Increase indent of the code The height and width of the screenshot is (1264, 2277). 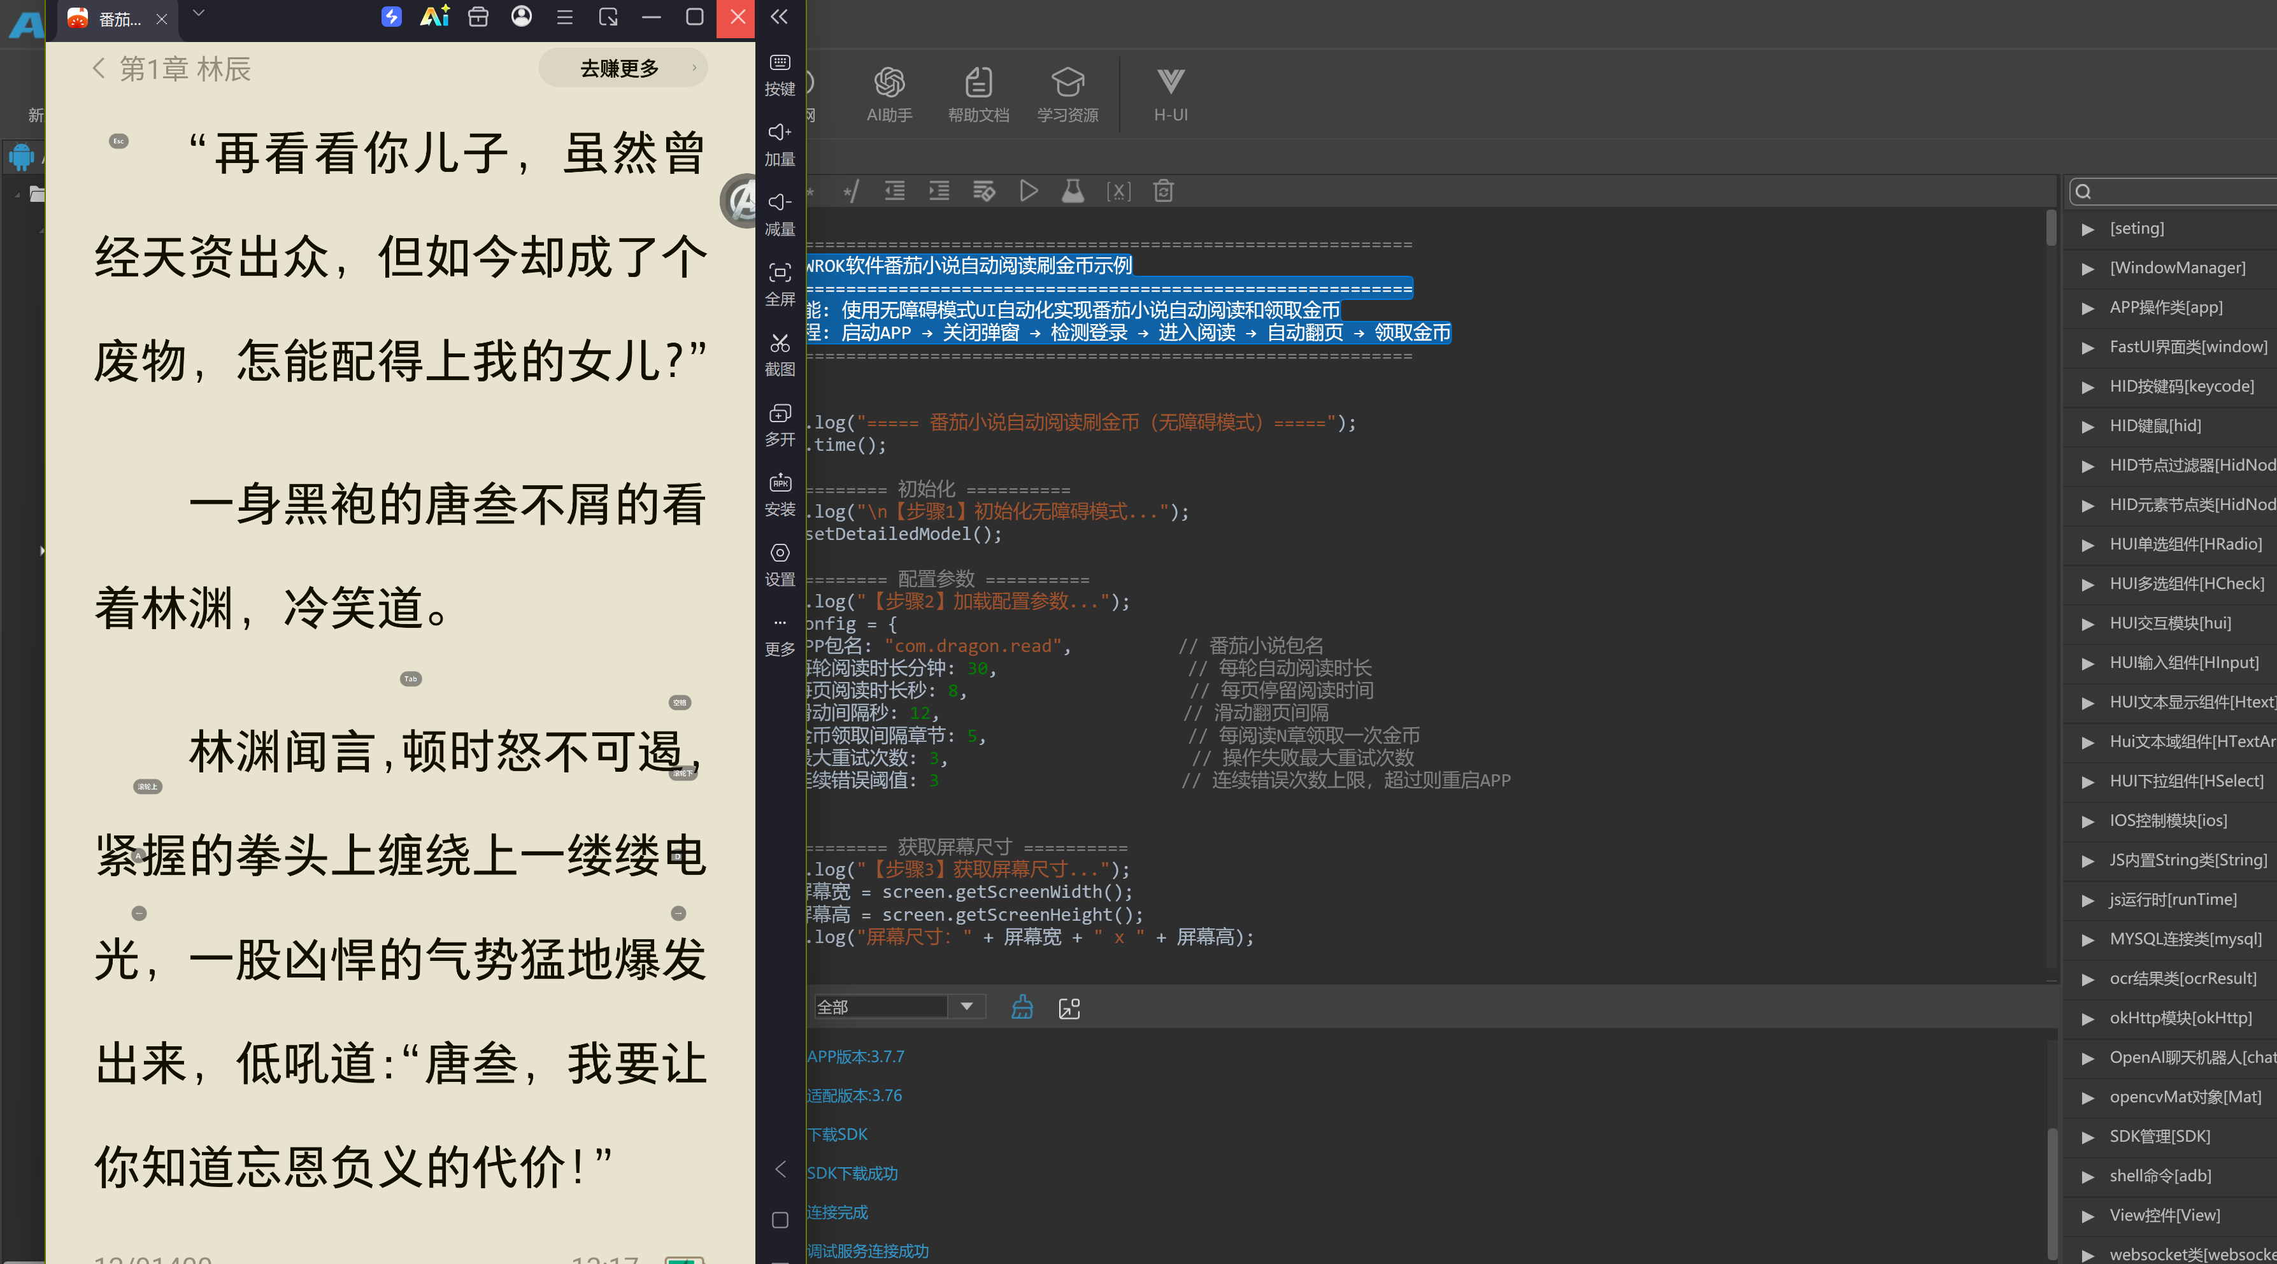click(x=939, y=191)
